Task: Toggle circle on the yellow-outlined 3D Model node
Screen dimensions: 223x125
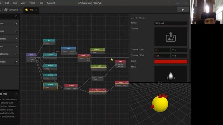Action: pyautogui.click(x=56, y=84)
